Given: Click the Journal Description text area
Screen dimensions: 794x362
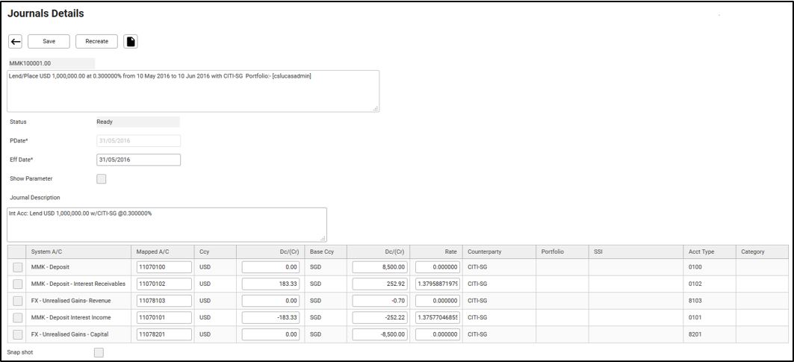Looking at the screenshot, I should (167, 224).
